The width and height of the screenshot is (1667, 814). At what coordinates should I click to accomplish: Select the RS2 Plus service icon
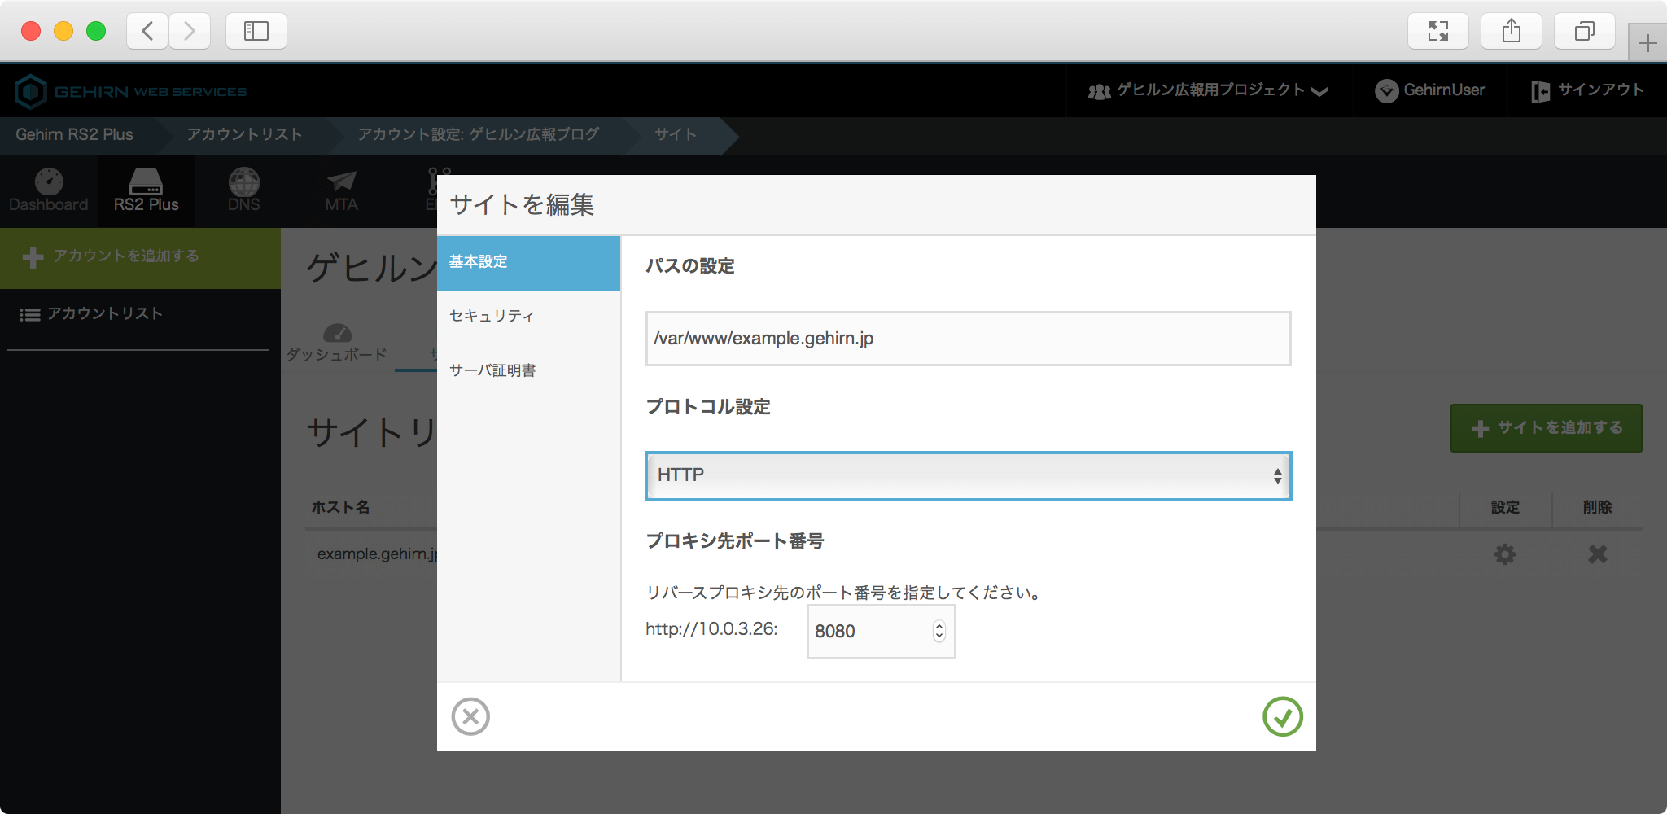click(x=147, y=190)
